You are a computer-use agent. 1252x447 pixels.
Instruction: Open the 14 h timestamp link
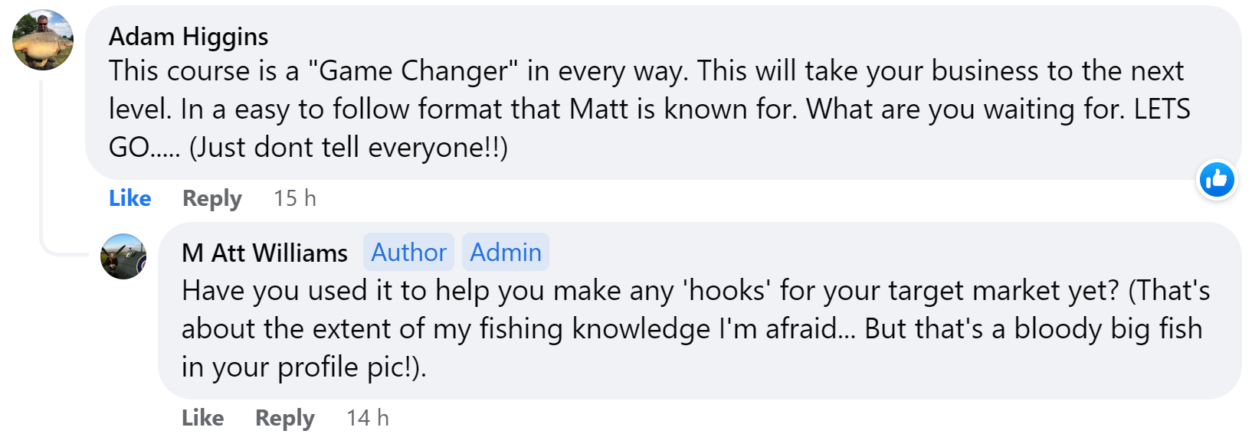coord(367,418)
